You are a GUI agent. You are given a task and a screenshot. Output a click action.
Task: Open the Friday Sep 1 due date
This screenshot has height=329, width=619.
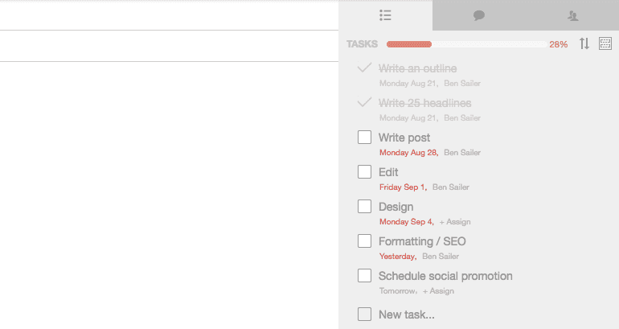point(403,187)
